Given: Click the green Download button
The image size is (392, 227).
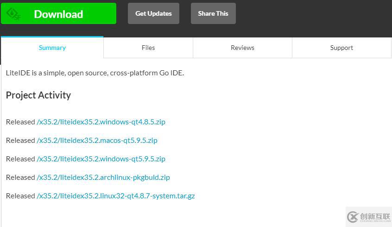Looking at the screenshot, I should pos(58,13).
